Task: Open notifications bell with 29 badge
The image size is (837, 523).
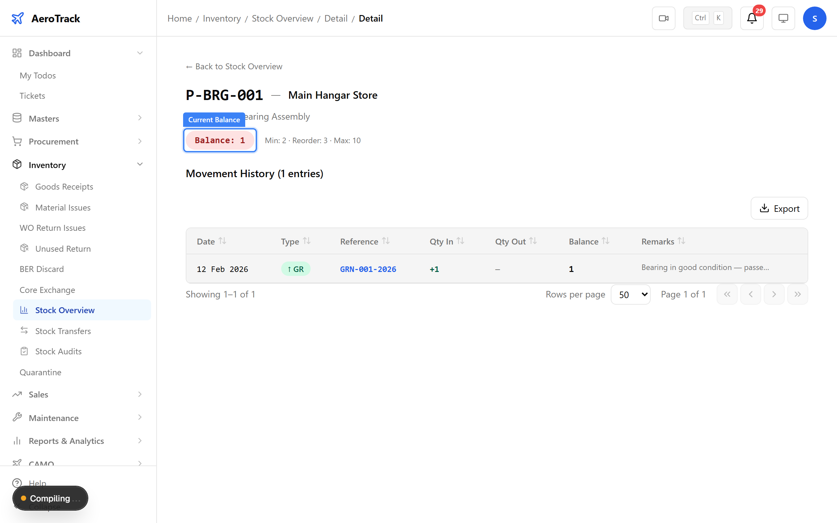Action: click(x=752, y=18)
